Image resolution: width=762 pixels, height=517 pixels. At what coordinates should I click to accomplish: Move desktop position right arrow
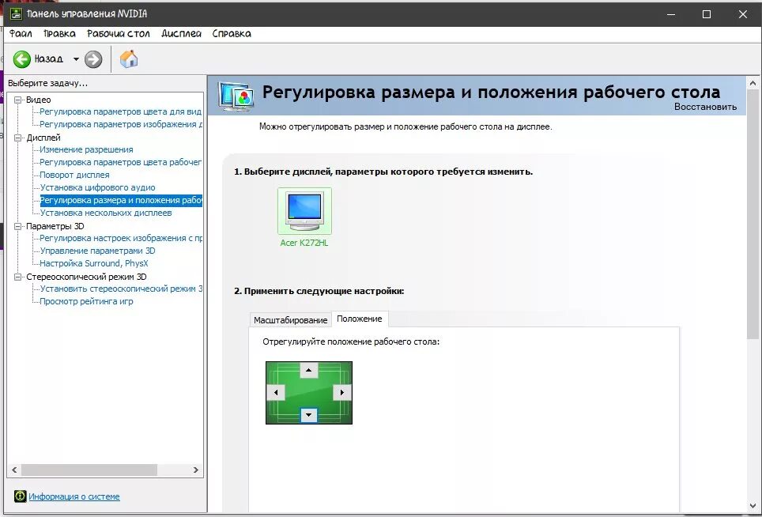pyautogui.click(x=342, y=392)
